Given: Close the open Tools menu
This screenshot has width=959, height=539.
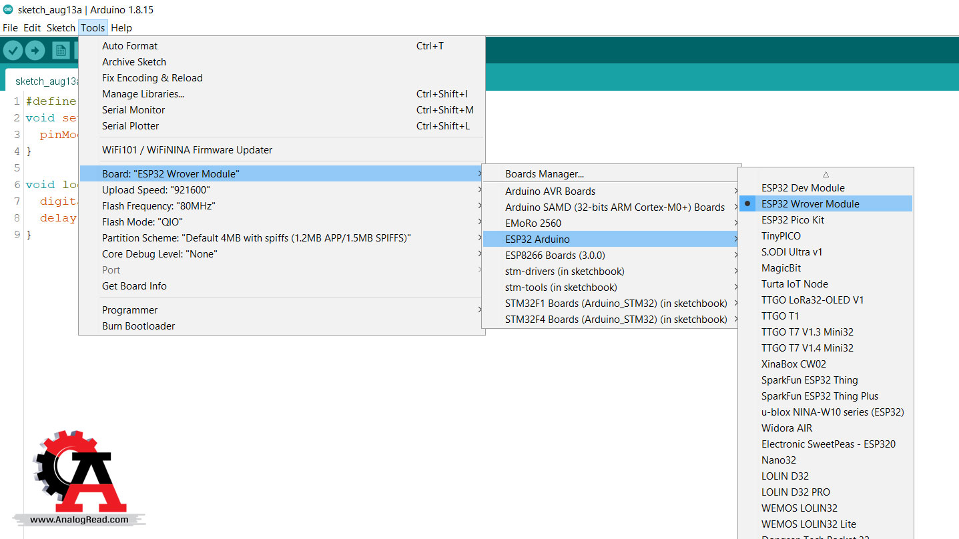Looking at the screenshot, I should 93,28.
